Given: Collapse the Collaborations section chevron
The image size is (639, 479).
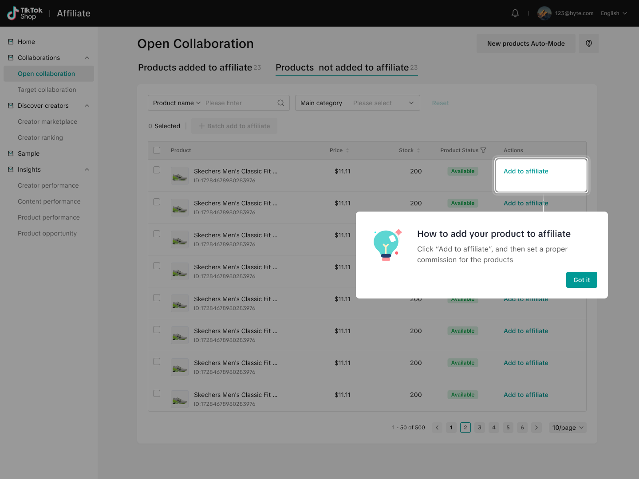Looking at the screenshot, I should point(87,58).
